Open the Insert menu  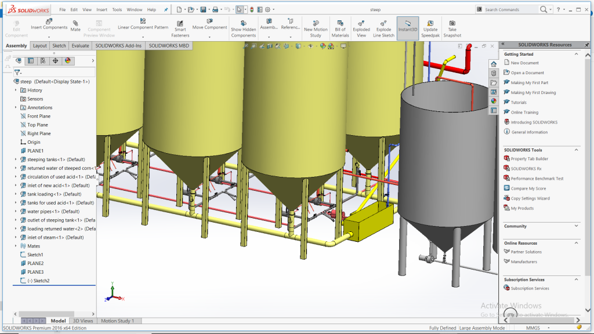(102, 10)
